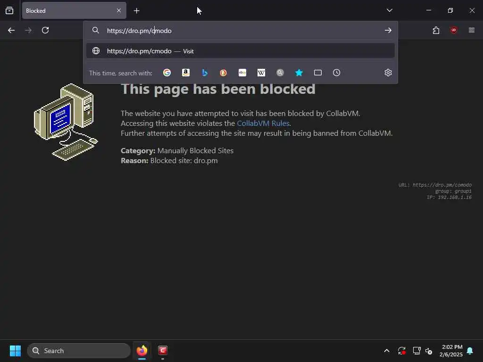
Task: Search this time with DuckDuckGo
Action: click(x=223, y=73)
